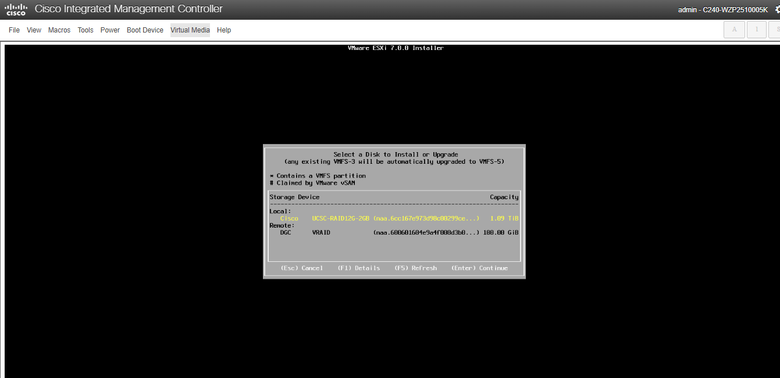Click the Storage Device column header

294,197
